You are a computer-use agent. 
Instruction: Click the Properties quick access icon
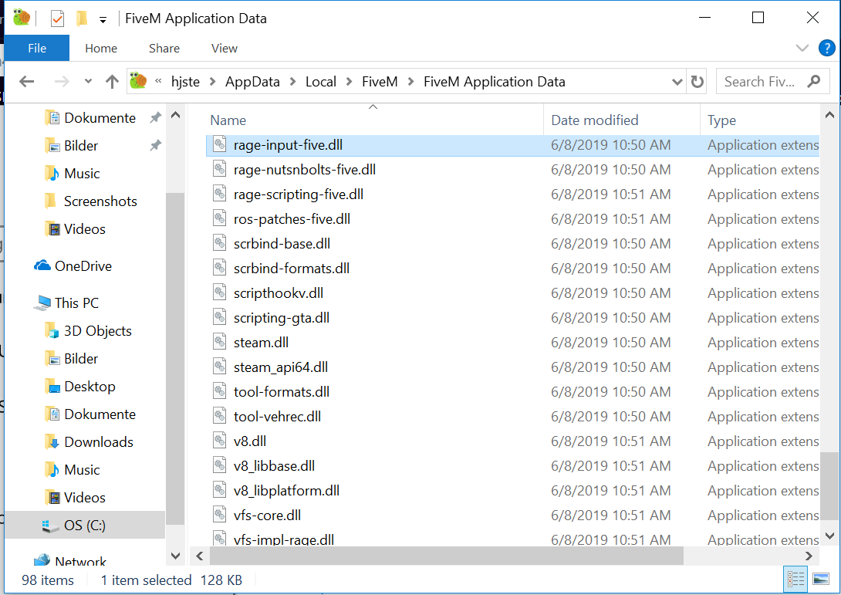(57, 19)
